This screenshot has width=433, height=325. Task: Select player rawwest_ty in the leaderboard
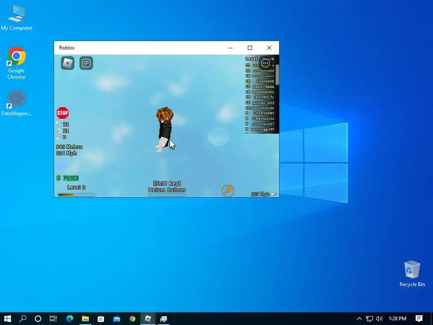pyautogui.click(x=264, y=97)
